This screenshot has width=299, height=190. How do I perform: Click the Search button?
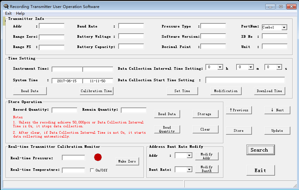[261, 150]
